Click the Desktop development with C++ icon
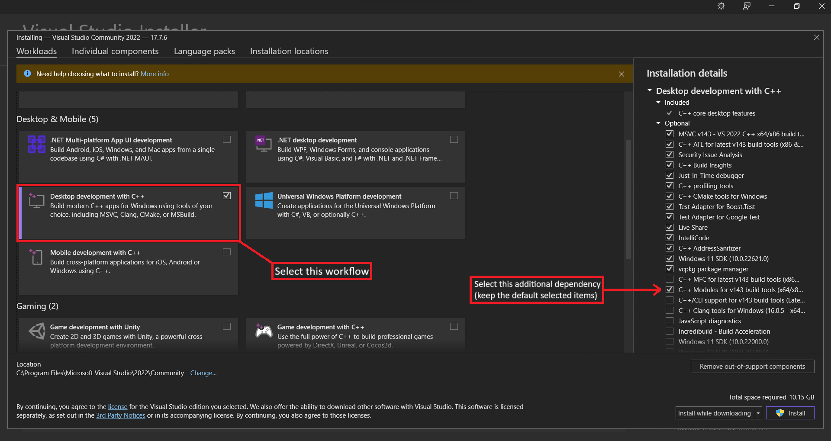Viewport: 831px width, 441px height. click(37, 200)
